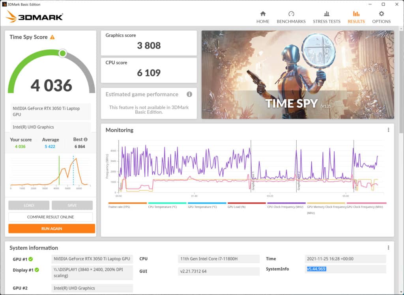The width and height of the screenshot is (404, 295).
Task: Switch to the STRESS TESTS tab
Action: coord(326,17)
